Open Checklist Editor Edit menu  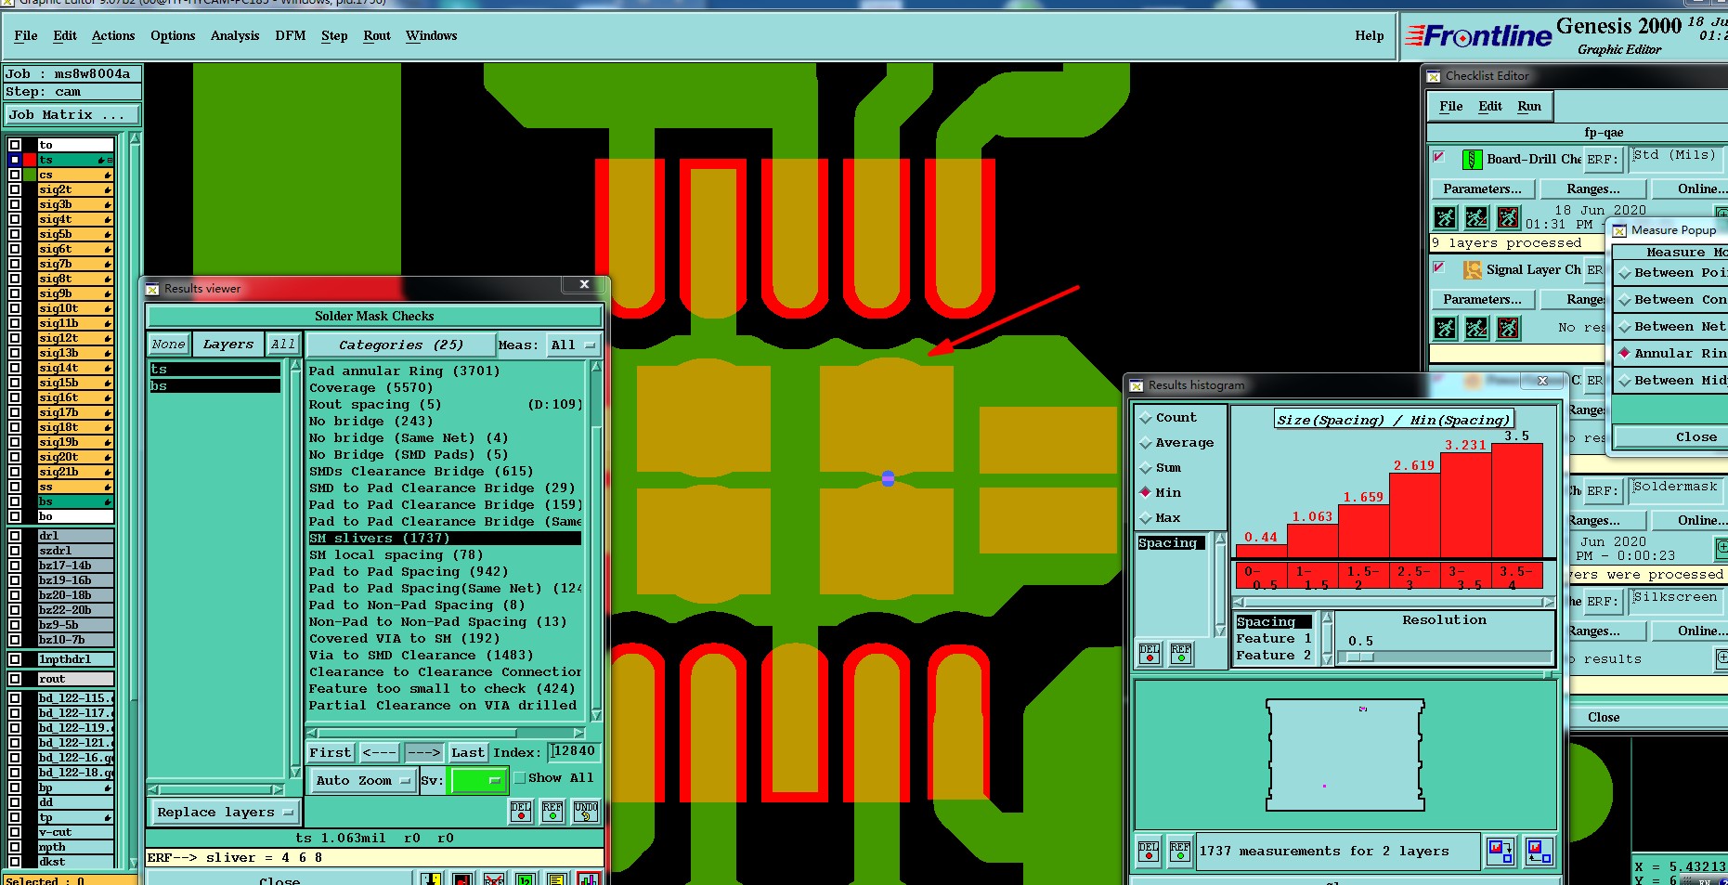coord(1490,106)
